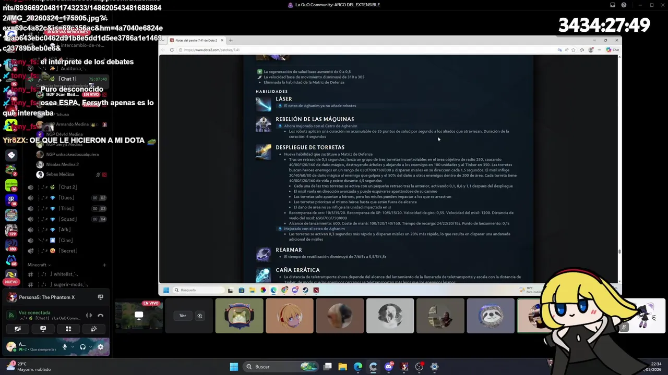The width and height of the screenshot is (668, 375).
Task: Join the Secret voice channel
Action: (x=67, y=251)
